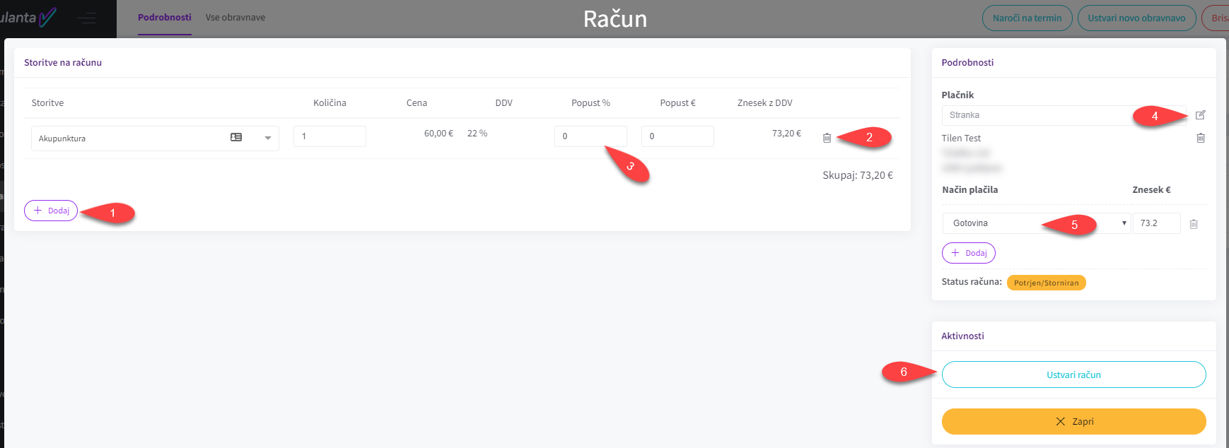Open the Vse obravnave tab
This screenshot has height=448, width=1229.
pos(235,18)
